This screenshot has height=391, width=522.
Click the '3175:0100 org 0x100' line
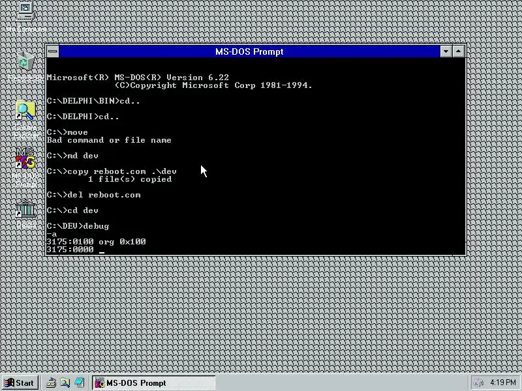point(96,242)
